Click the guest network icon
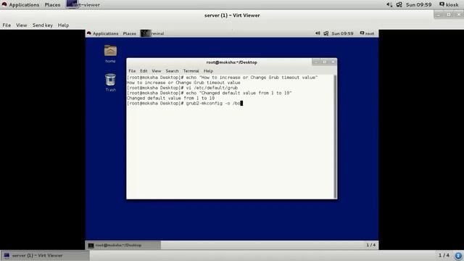 [x=326, y=33]
